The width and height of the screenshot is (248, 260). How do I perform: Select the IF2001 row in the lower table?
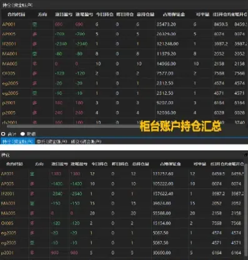click(122, 194)
